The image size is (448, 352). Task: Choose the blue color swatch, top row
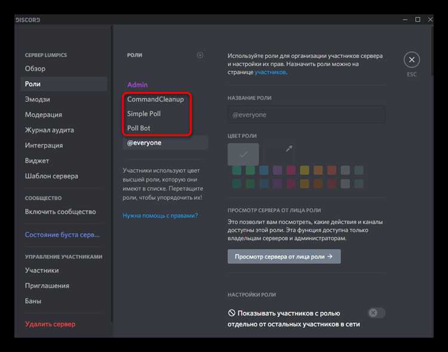tap(263, 170)
